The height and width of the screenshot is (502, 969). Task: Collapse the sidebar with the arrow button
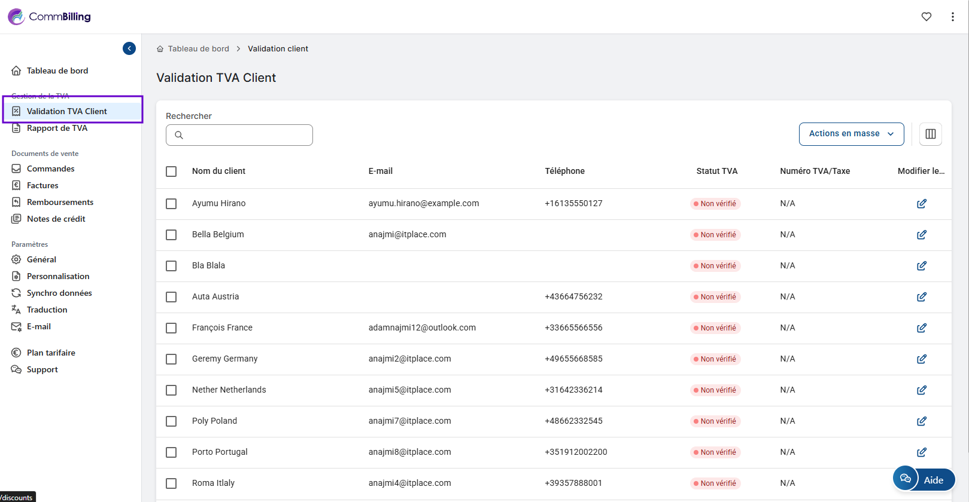pyautogui.click(x=129, y=48)
